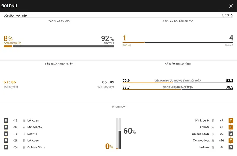Click the 63 : 86 highest win score
237x156 pixels.
[x=10, y=82]
